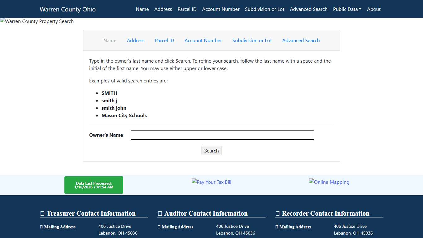Open About from the navigation bar
Screen dimensions: 423x238
pyautogui.click(x=373, y=9)
